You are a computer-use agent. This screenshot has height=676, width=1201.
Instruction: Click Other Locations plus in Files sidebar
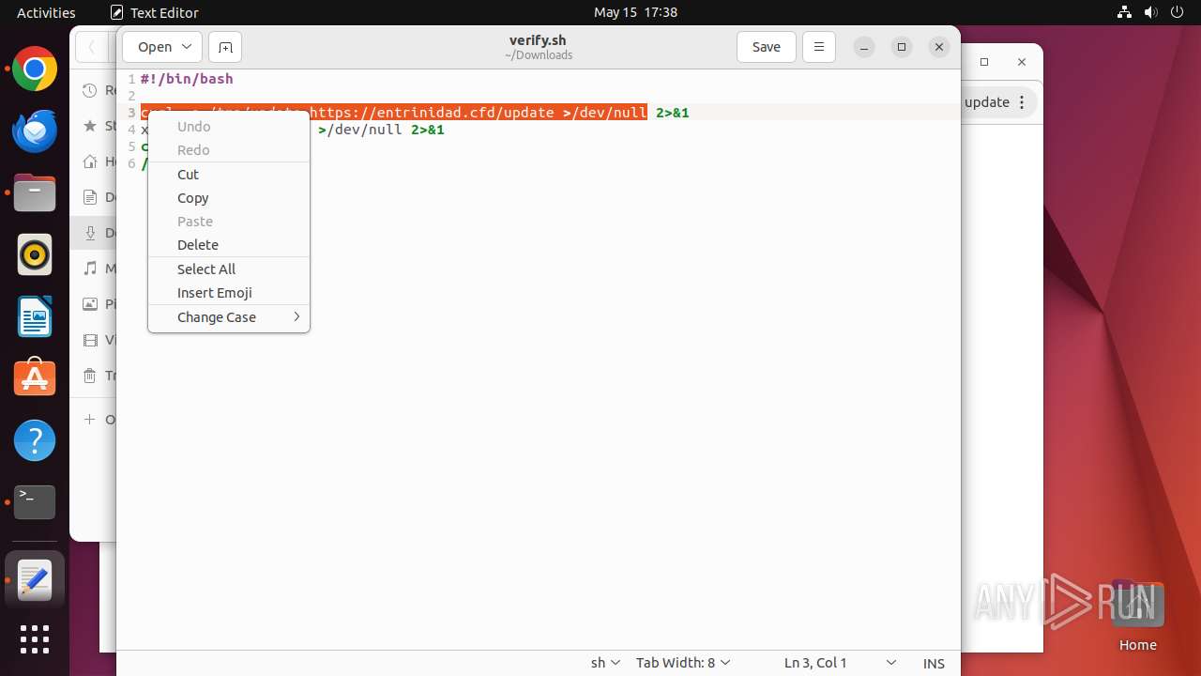point(90,419)
